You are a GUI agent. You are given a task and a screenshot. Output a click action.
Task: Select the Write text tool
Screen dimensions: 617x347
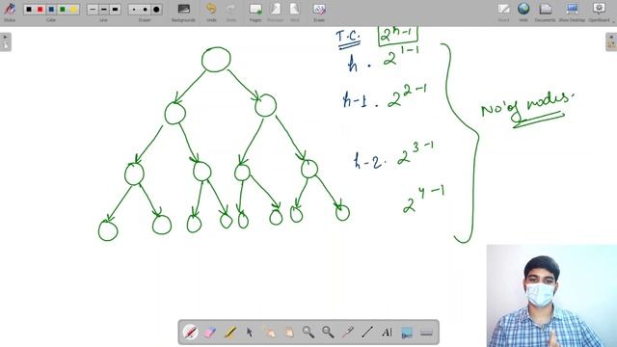pyautogui.click(x=388, y=333)
